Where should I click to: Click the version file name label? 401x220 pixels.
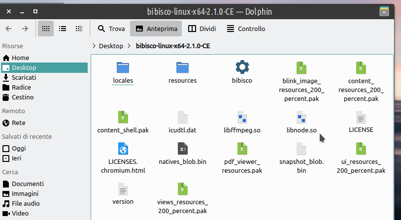[123, 202]
